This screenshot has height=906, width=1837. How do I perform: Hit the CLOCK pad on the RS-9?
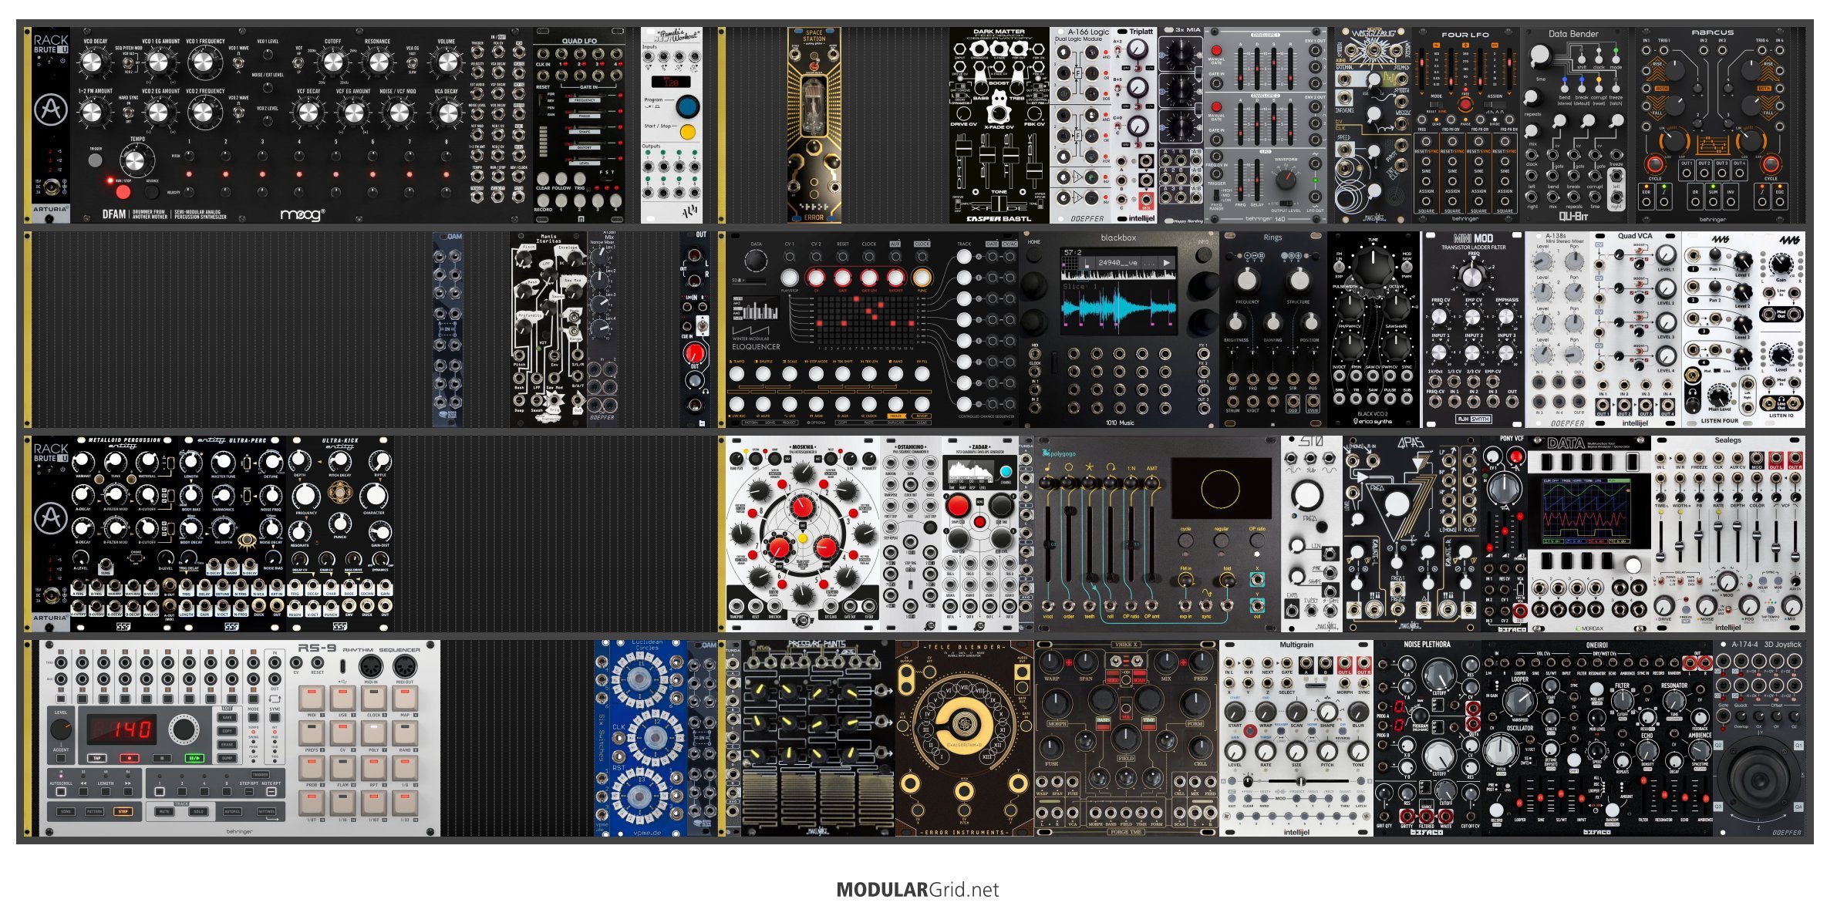coord(374,699)
